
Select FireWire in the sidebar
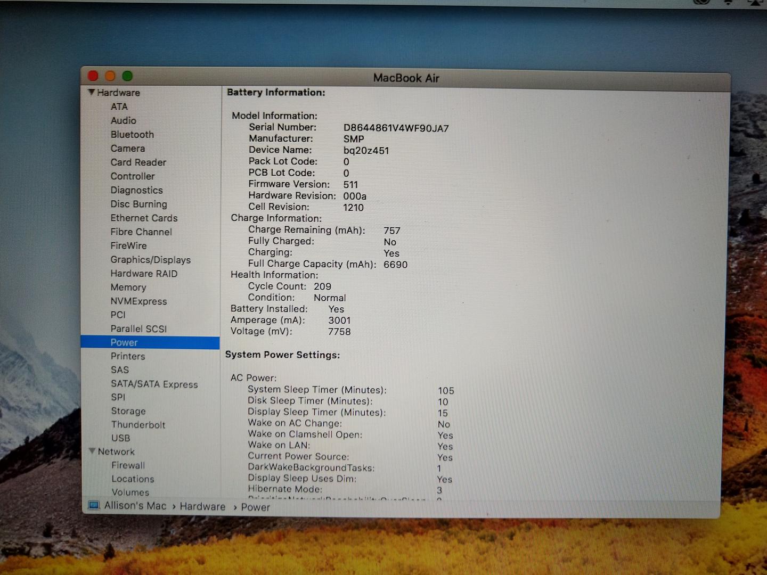[129, 245]
